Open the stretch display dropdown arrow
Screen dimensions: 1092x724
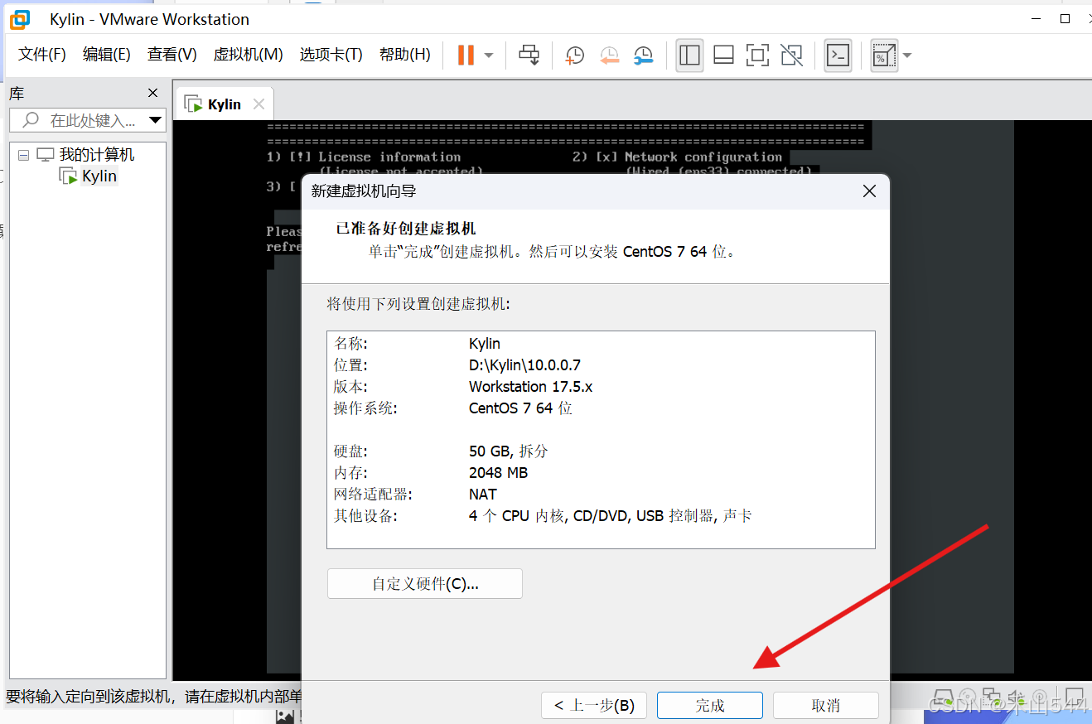(x=907, y=56)
